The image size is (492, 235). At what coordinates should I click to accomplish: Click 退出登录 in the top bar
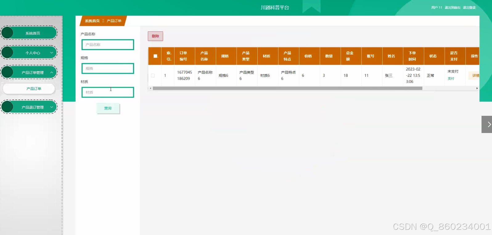pyautogui.click(x=469, y=8)
